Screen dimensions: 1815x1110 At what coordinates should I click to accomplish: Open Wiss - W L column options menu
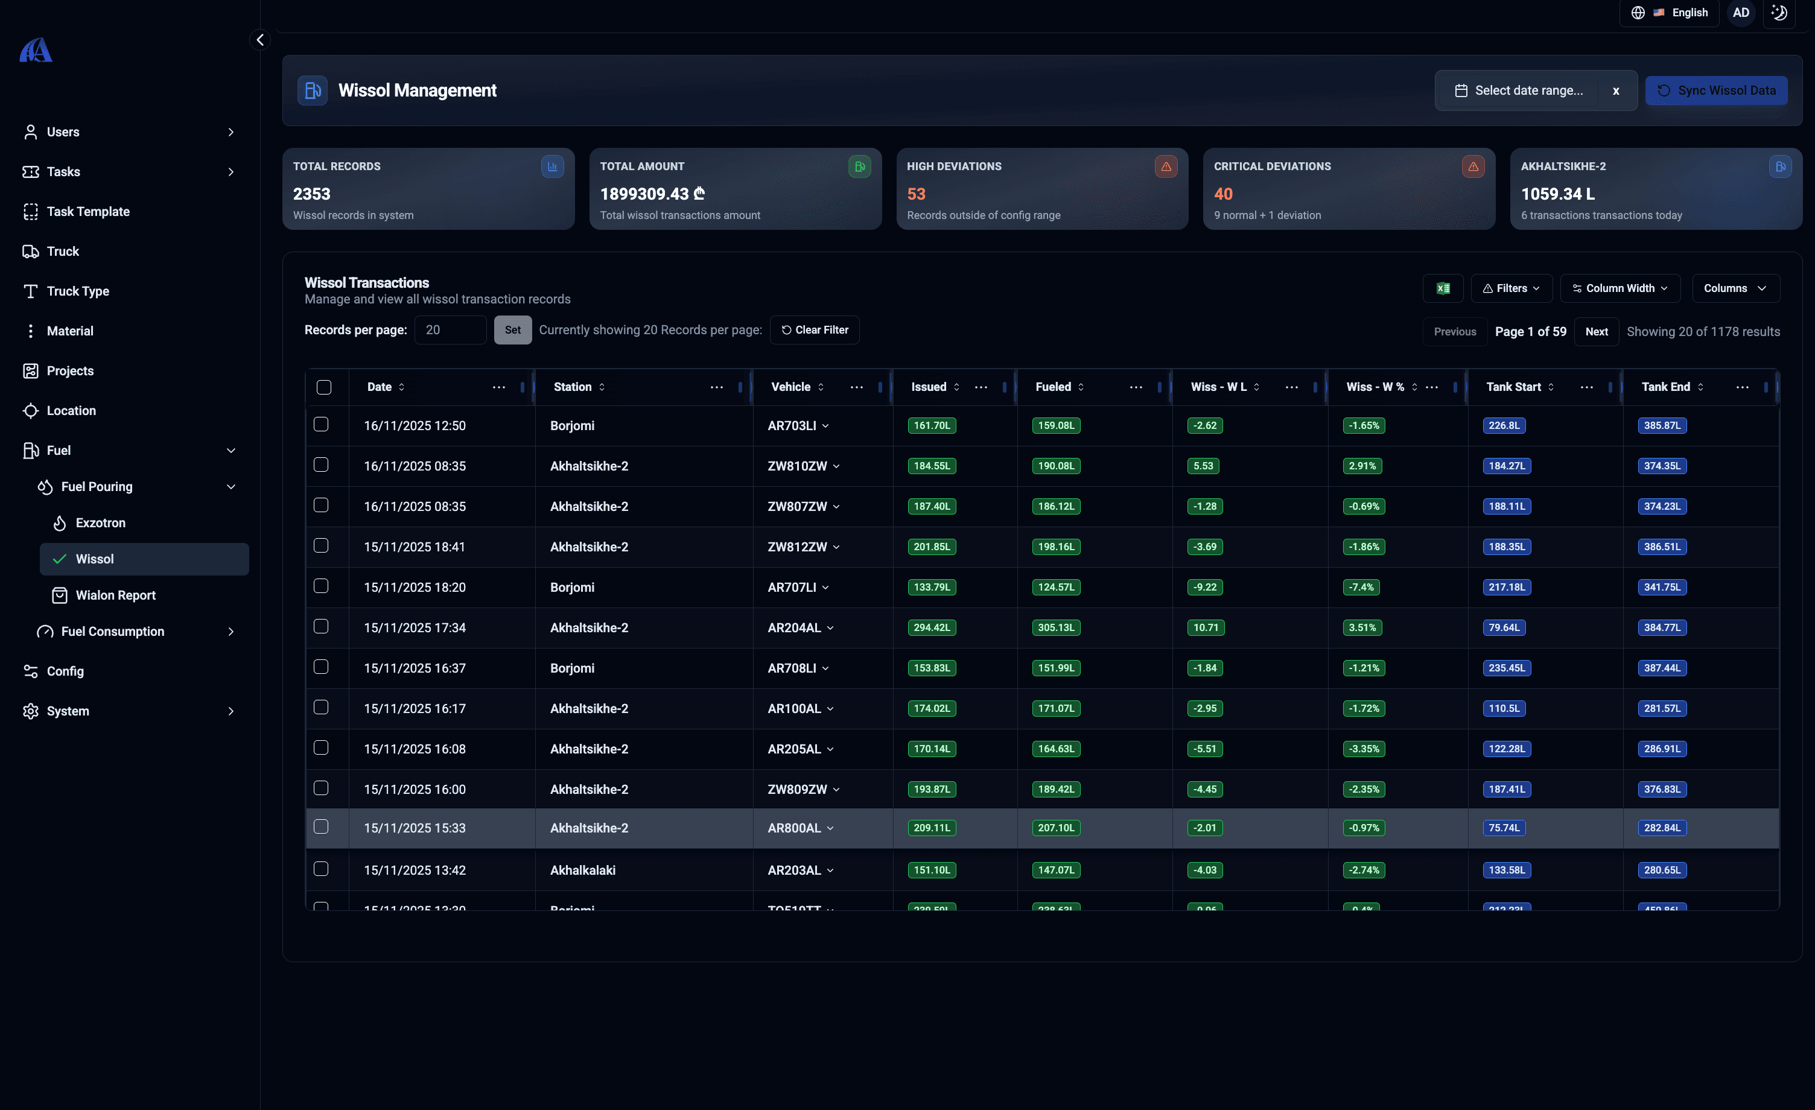[x=1292, y=387]
